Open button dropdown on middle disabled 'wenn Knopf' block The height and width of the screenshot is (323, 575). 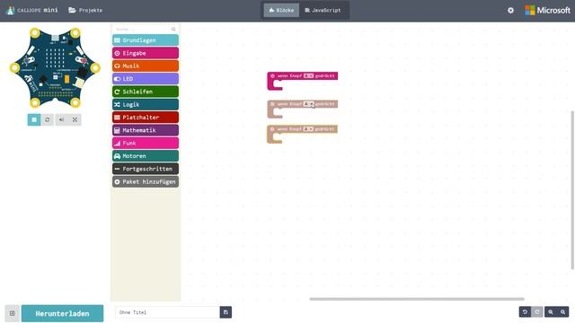click(x=308, y=104)
